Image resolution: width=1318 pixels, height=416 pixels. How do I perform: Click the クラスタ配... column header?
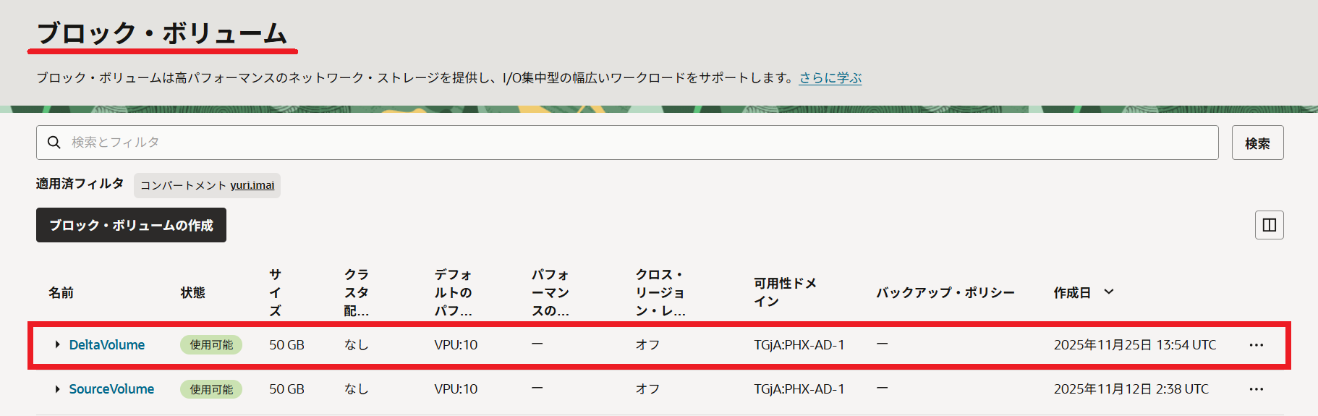(x=357, y=292)
